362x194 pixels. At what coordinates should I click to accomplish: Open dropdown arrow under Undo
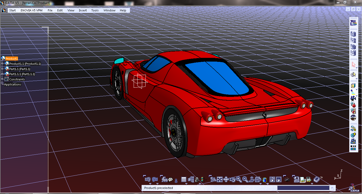point(150,184)
